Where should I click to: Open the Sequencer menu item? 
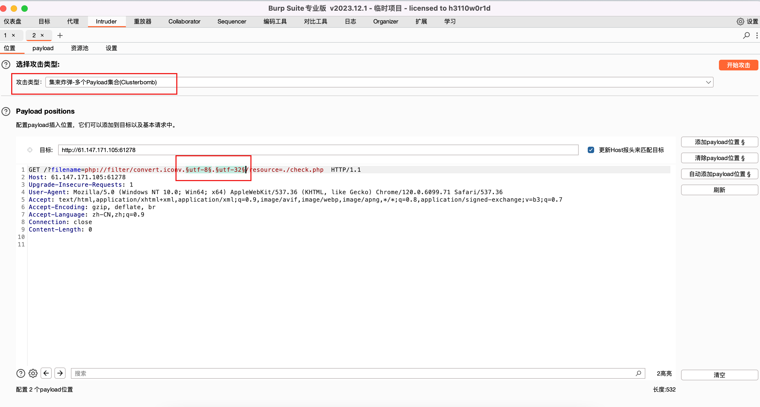coord(232,21)
